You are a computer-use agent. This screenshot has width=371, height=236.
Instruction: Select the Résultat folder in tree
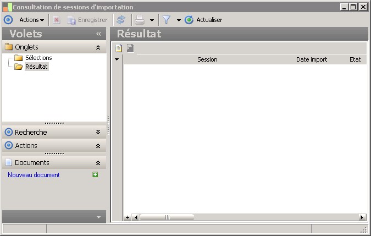36,67
